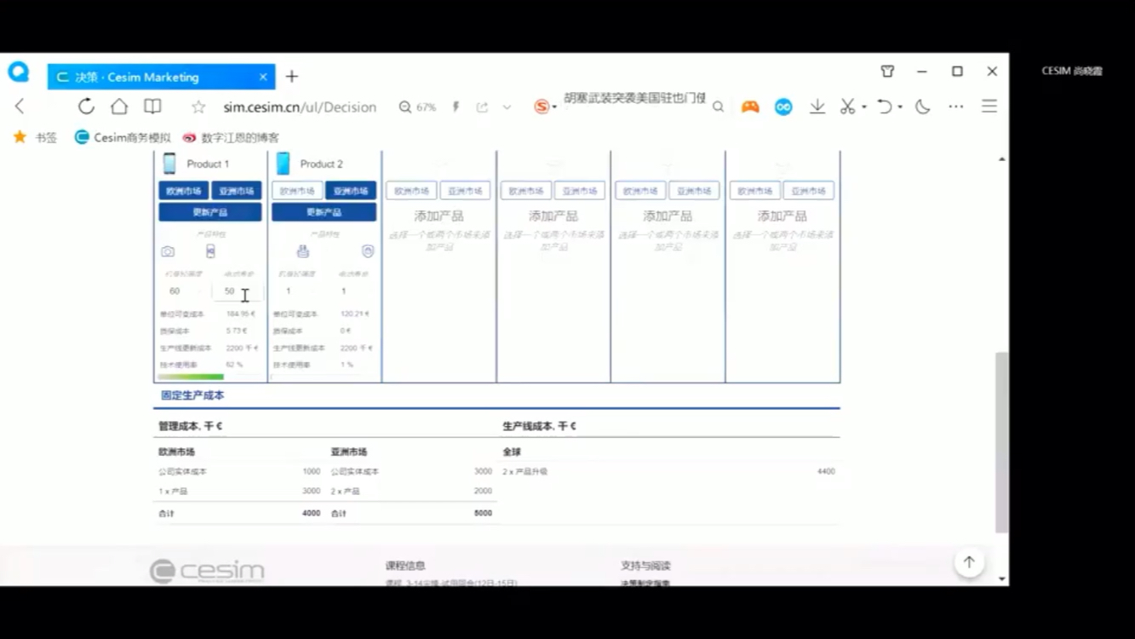Click Product 2 first field showing 1
1135x639 pixels.
pyautogui.click(x=296, y=291)
